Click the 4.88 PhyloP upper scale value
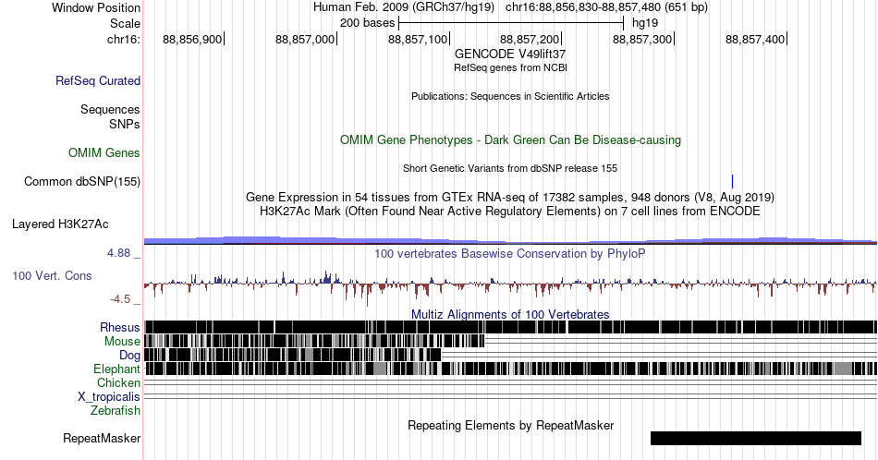The image size is (878, 460). [118, 253]
